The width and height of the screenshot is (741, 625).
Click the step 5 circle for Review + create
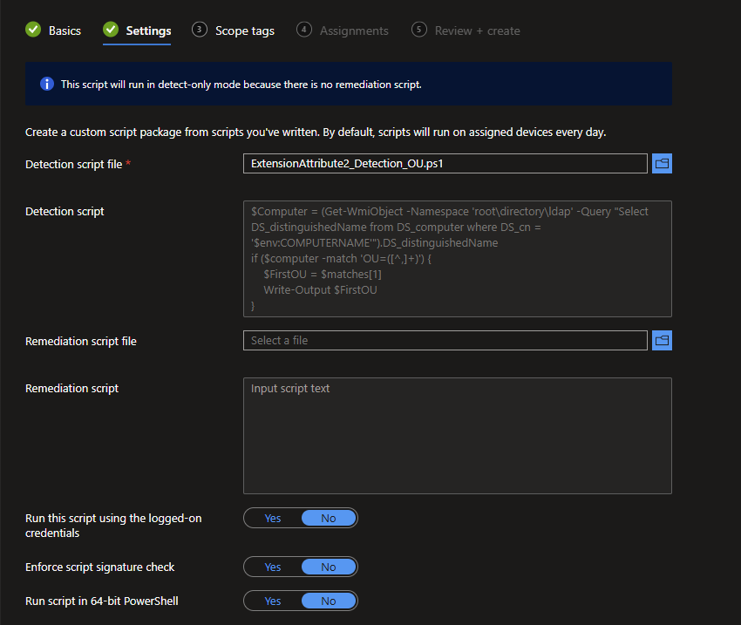pyautogui.click(x=419, y=31)
